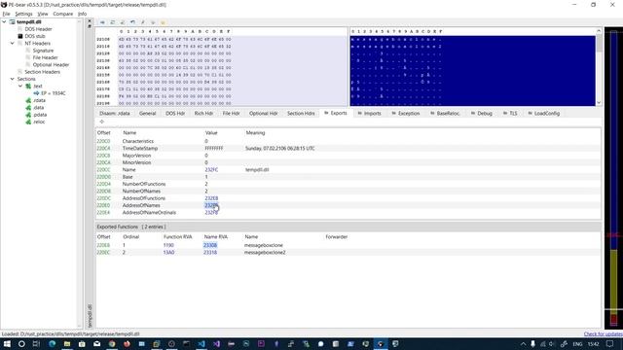The width and height of the screenshot is (623, 350).
Task: Click the yellow icon at hex toolbar end
Action: [x=163, y=22]
